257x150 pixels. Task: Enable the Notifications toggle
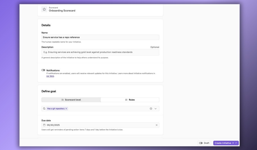click(x=43, y=70)
